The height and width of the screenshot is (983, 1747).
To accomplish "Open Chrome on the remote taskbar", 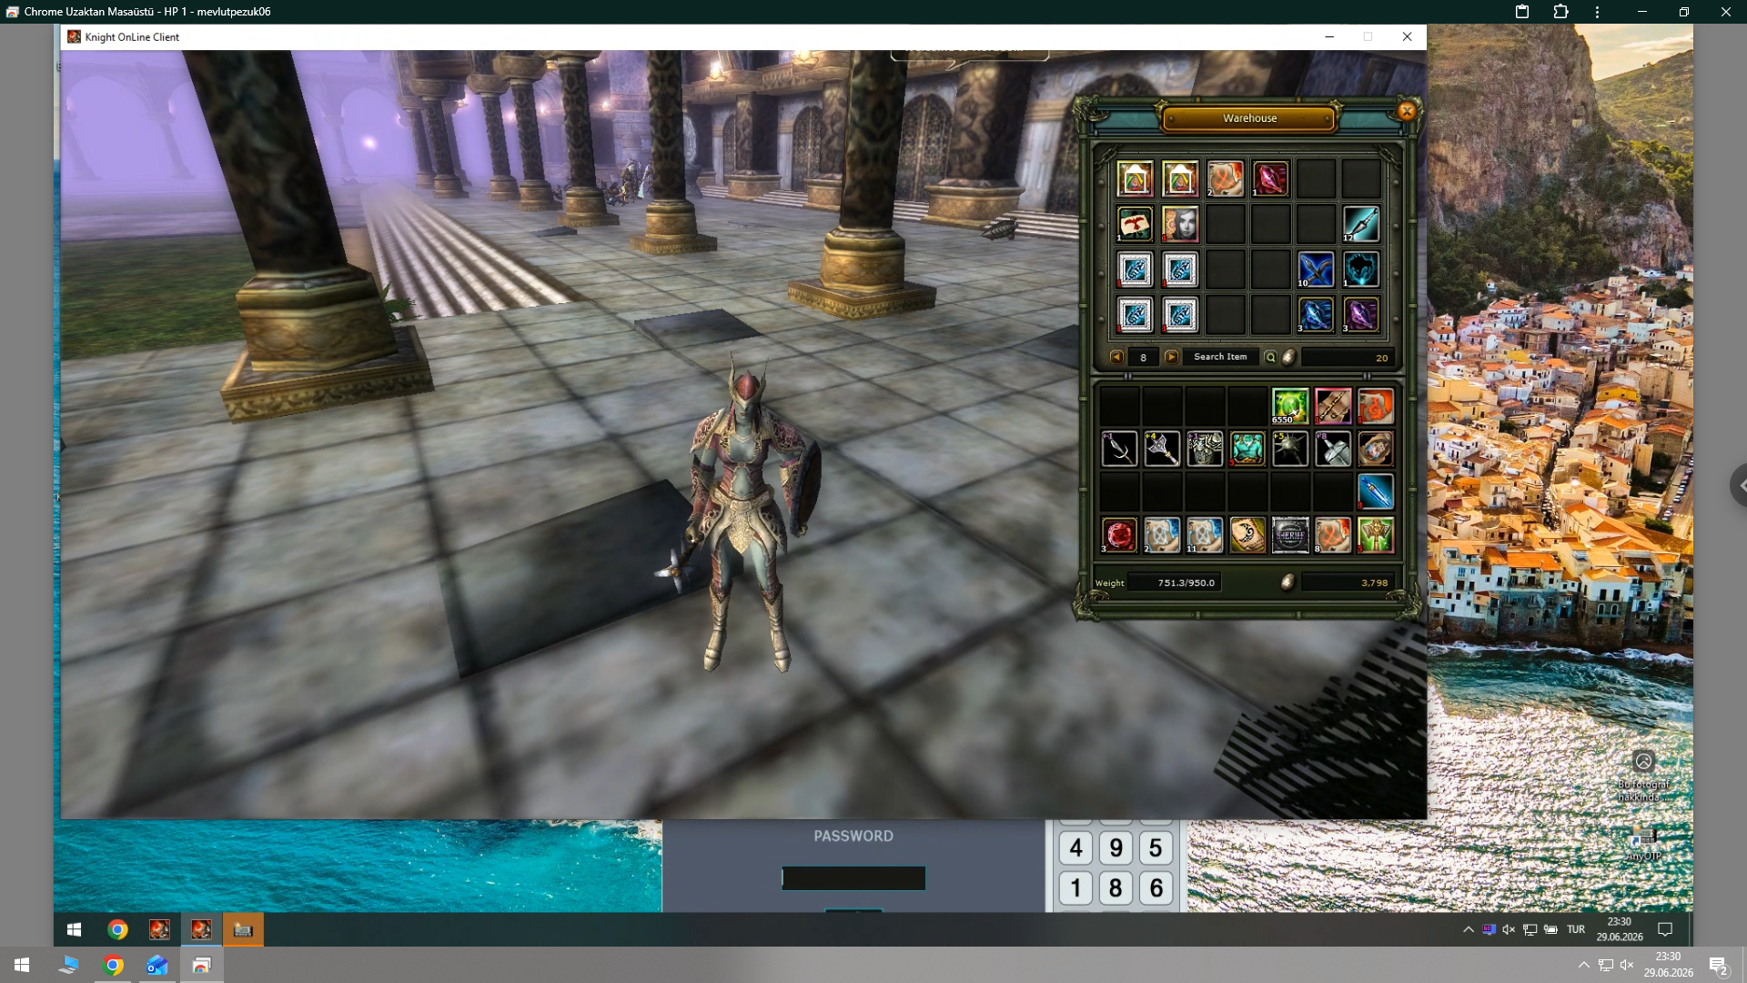I will pos(117,929).
